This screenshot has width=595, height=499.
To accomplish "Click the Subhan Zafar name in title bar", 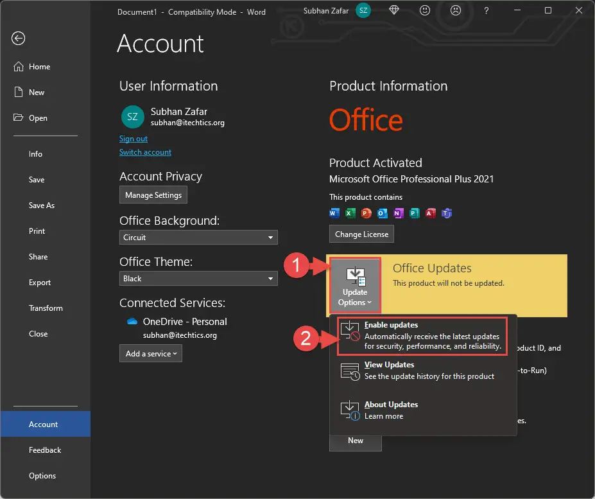I will tap(325, 11).
